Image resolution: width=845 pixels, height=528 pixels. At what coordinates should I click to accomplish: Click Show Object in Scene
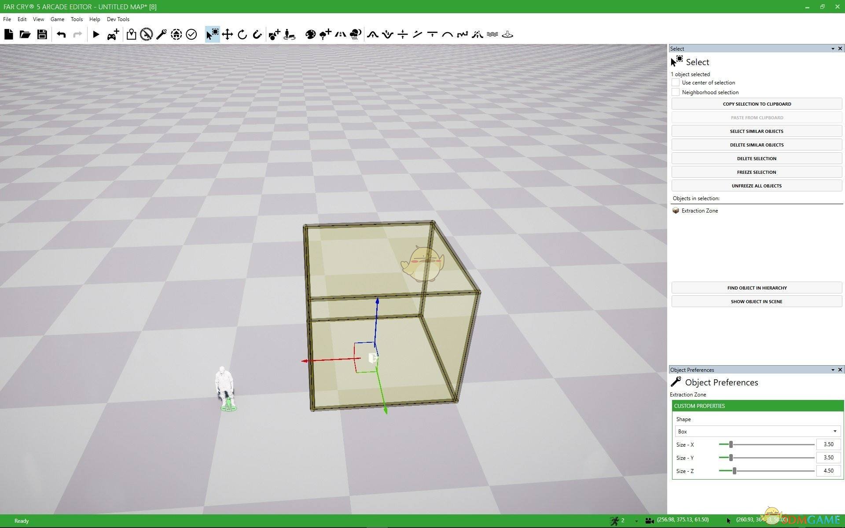coord(757,301)
